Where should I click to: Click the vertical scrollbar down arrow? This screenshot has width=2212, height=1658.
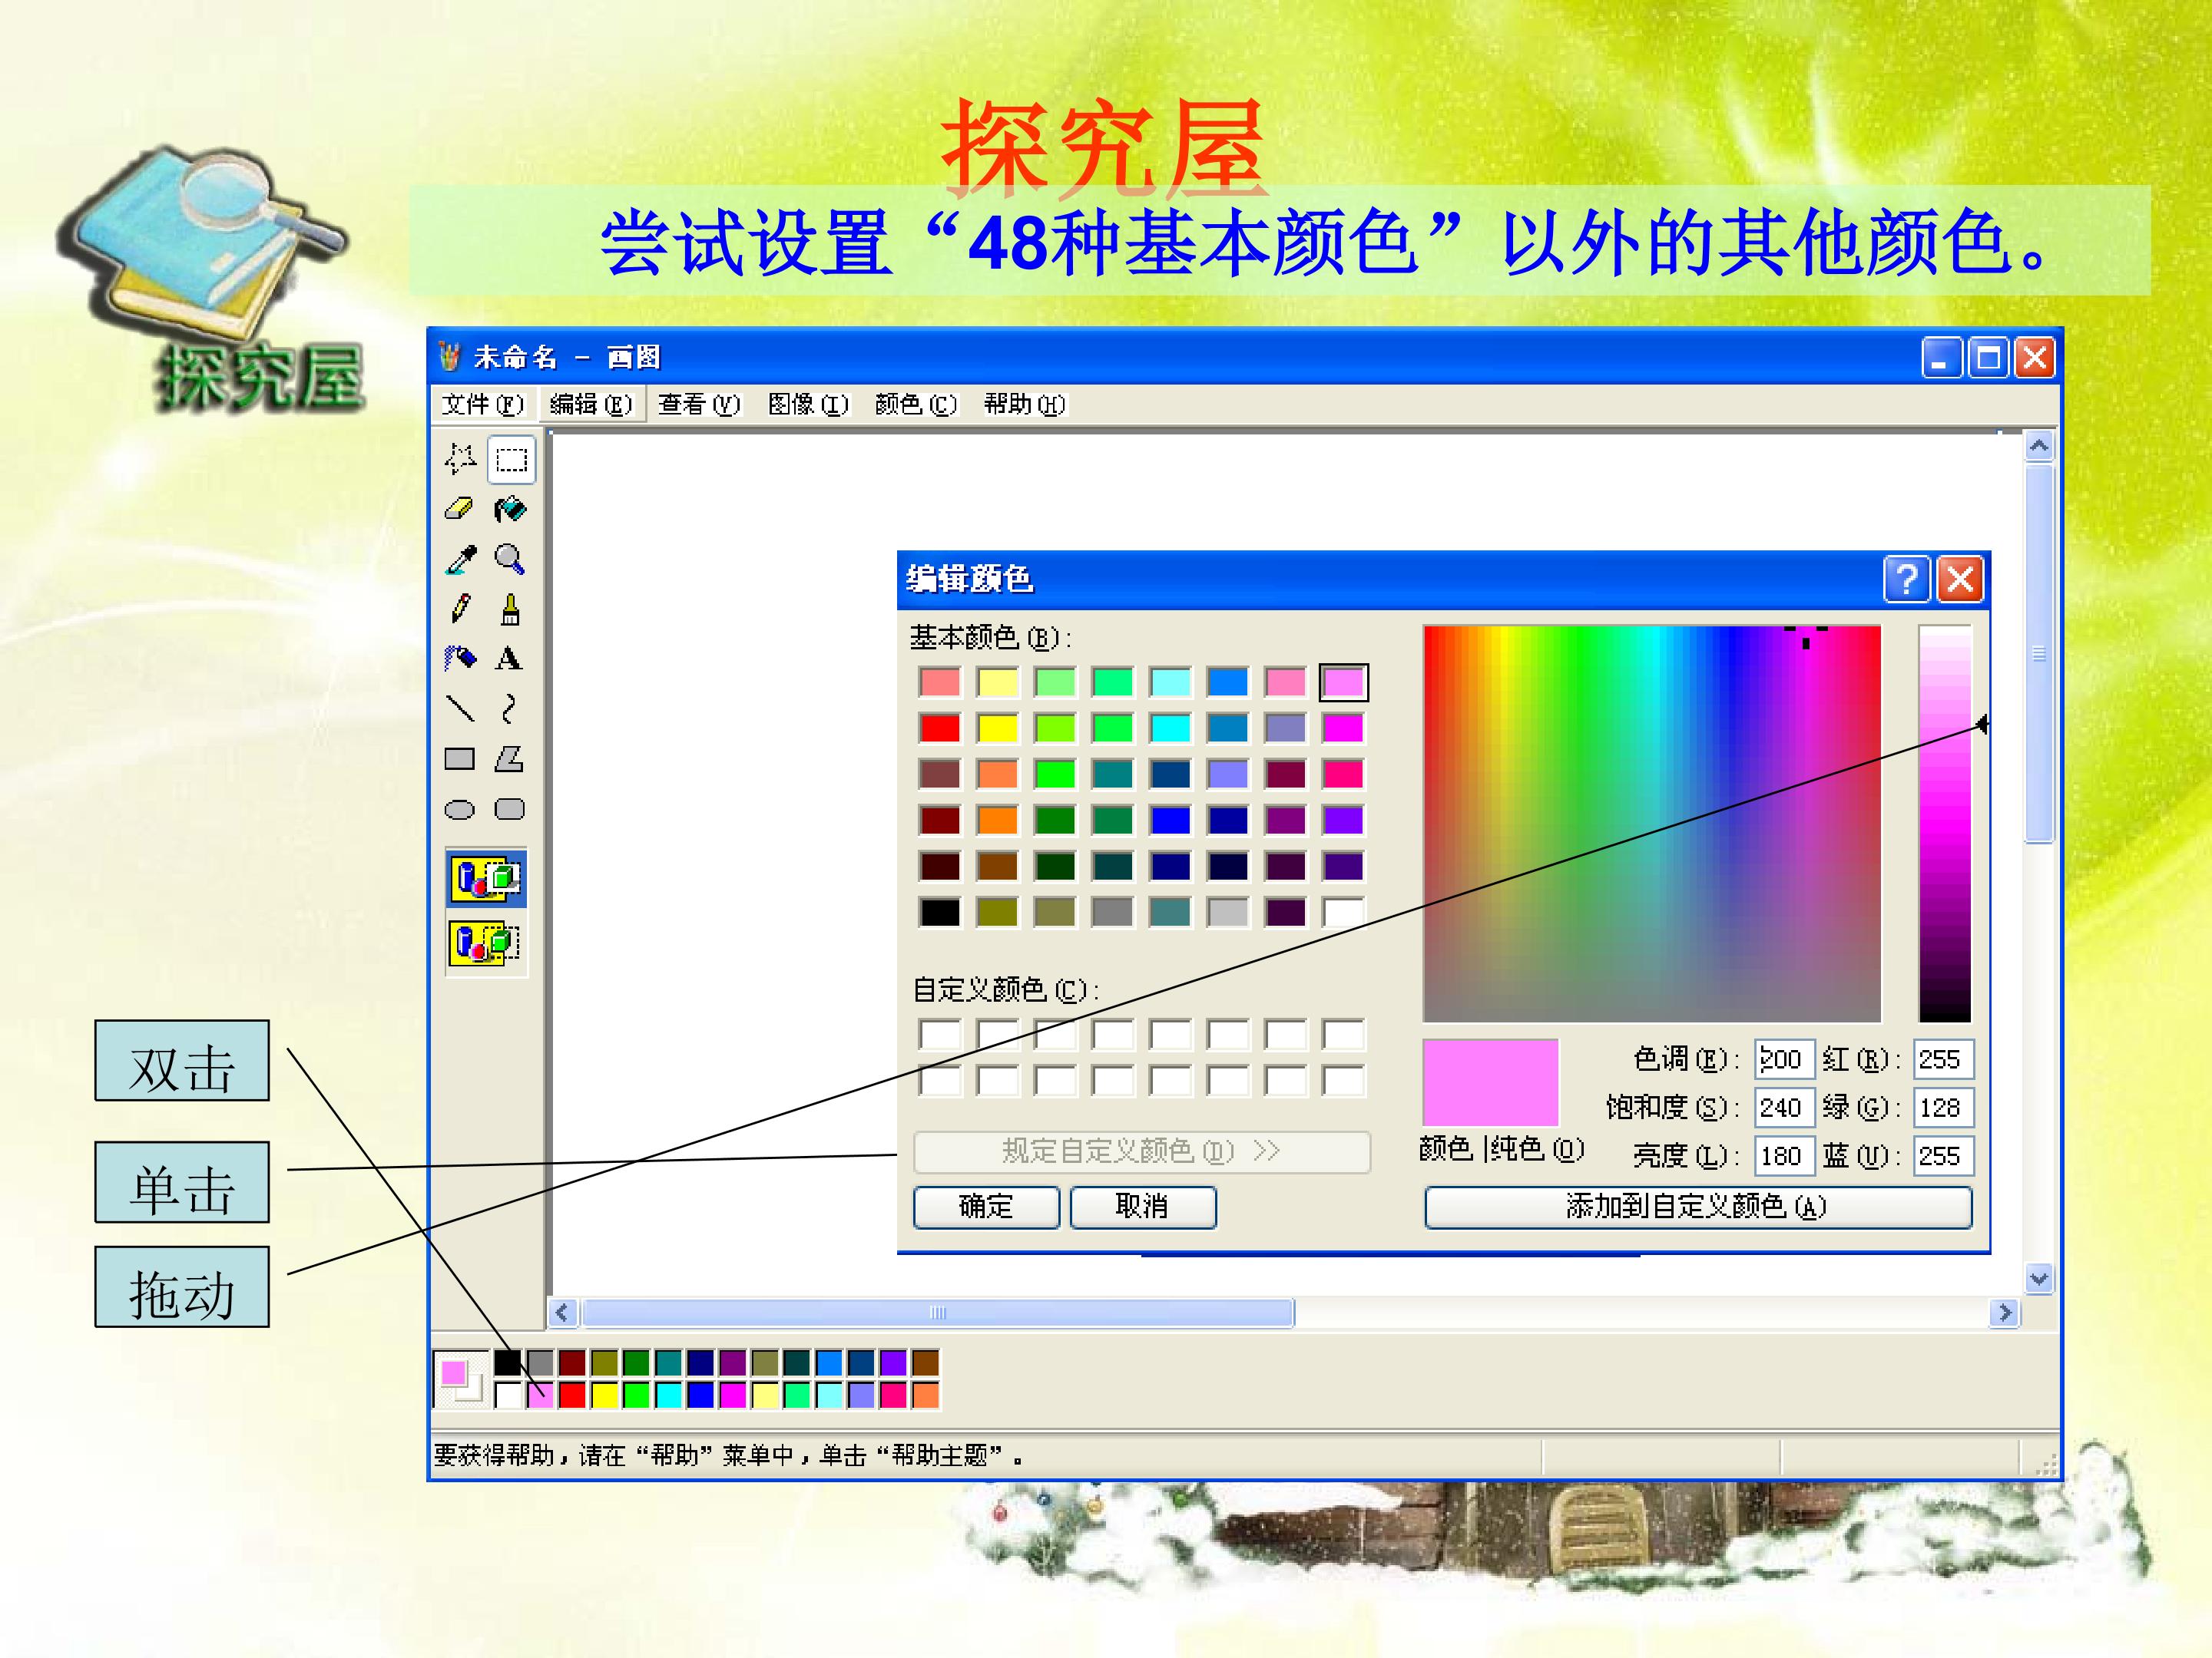(x=2039, y=1278)
